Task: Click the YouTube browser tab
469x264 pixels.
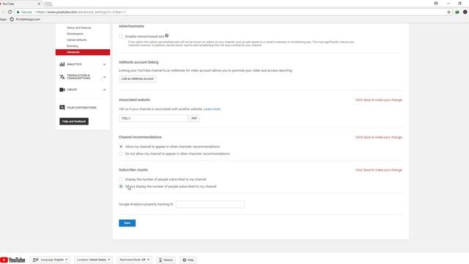Action: point(20,4)
